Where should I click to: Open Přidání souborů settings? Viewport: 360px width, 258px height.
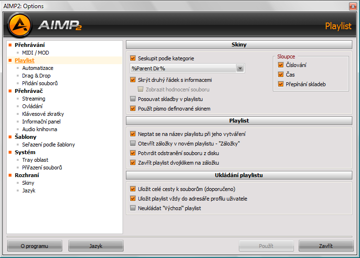[40, 83]
